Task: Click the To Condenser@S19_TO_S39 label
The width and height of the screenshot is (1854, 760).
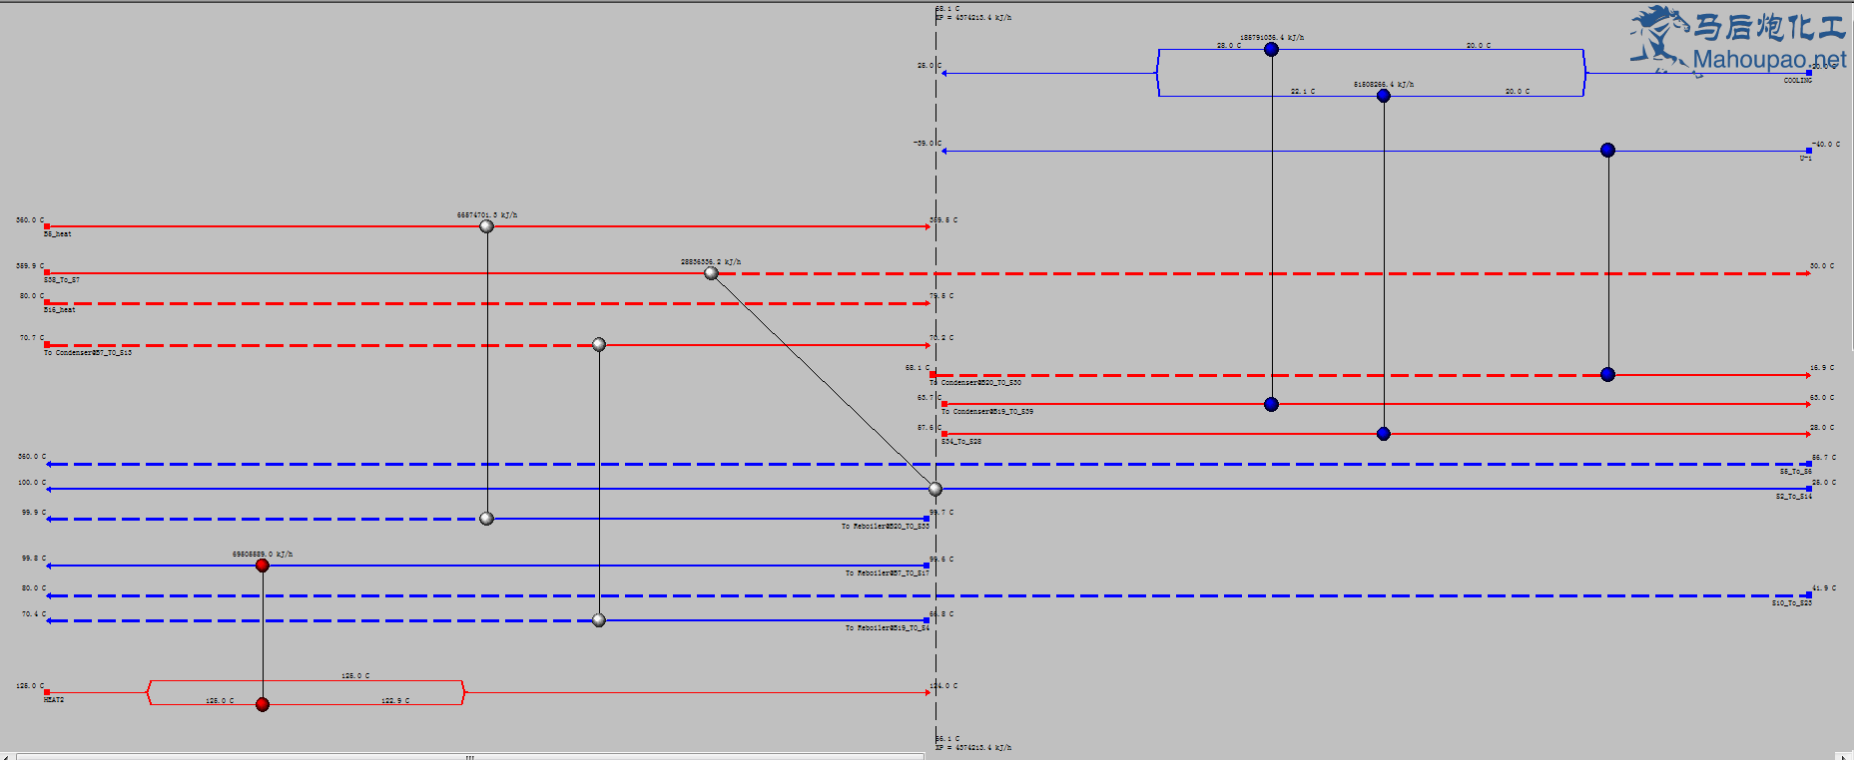Action: 987,412
